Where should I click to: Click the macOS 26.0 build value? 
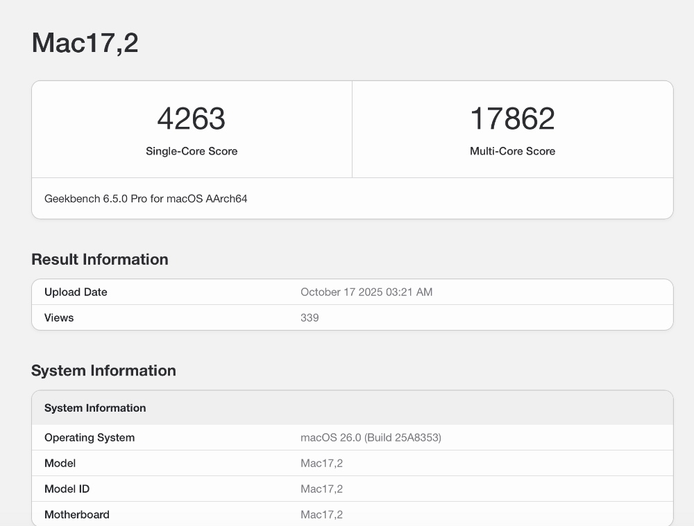pyautogui.click(x=371, y=438)
